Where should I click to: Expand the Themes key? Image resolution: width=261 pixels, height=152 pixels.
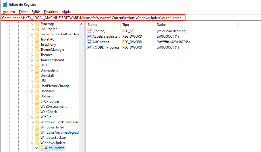32,55
